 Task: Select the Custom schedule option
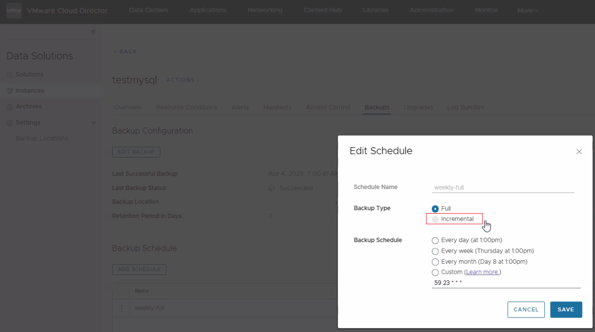click(435, 273)
